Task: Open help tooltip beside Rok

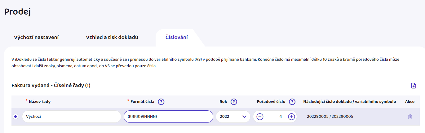Action: [234, 102]
